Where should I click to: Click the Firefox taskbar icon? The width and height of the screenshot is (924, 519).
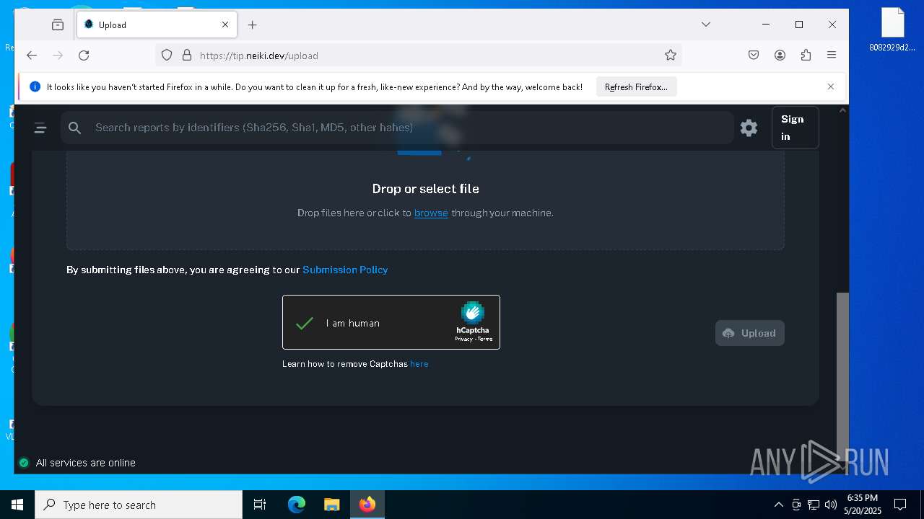[x=367, y=505]
